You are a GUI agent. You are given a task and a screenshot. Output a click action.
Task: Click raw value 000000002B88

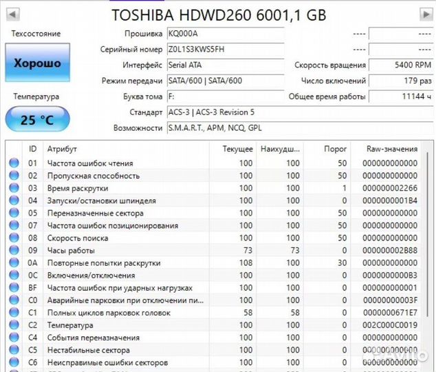(390, 250)
